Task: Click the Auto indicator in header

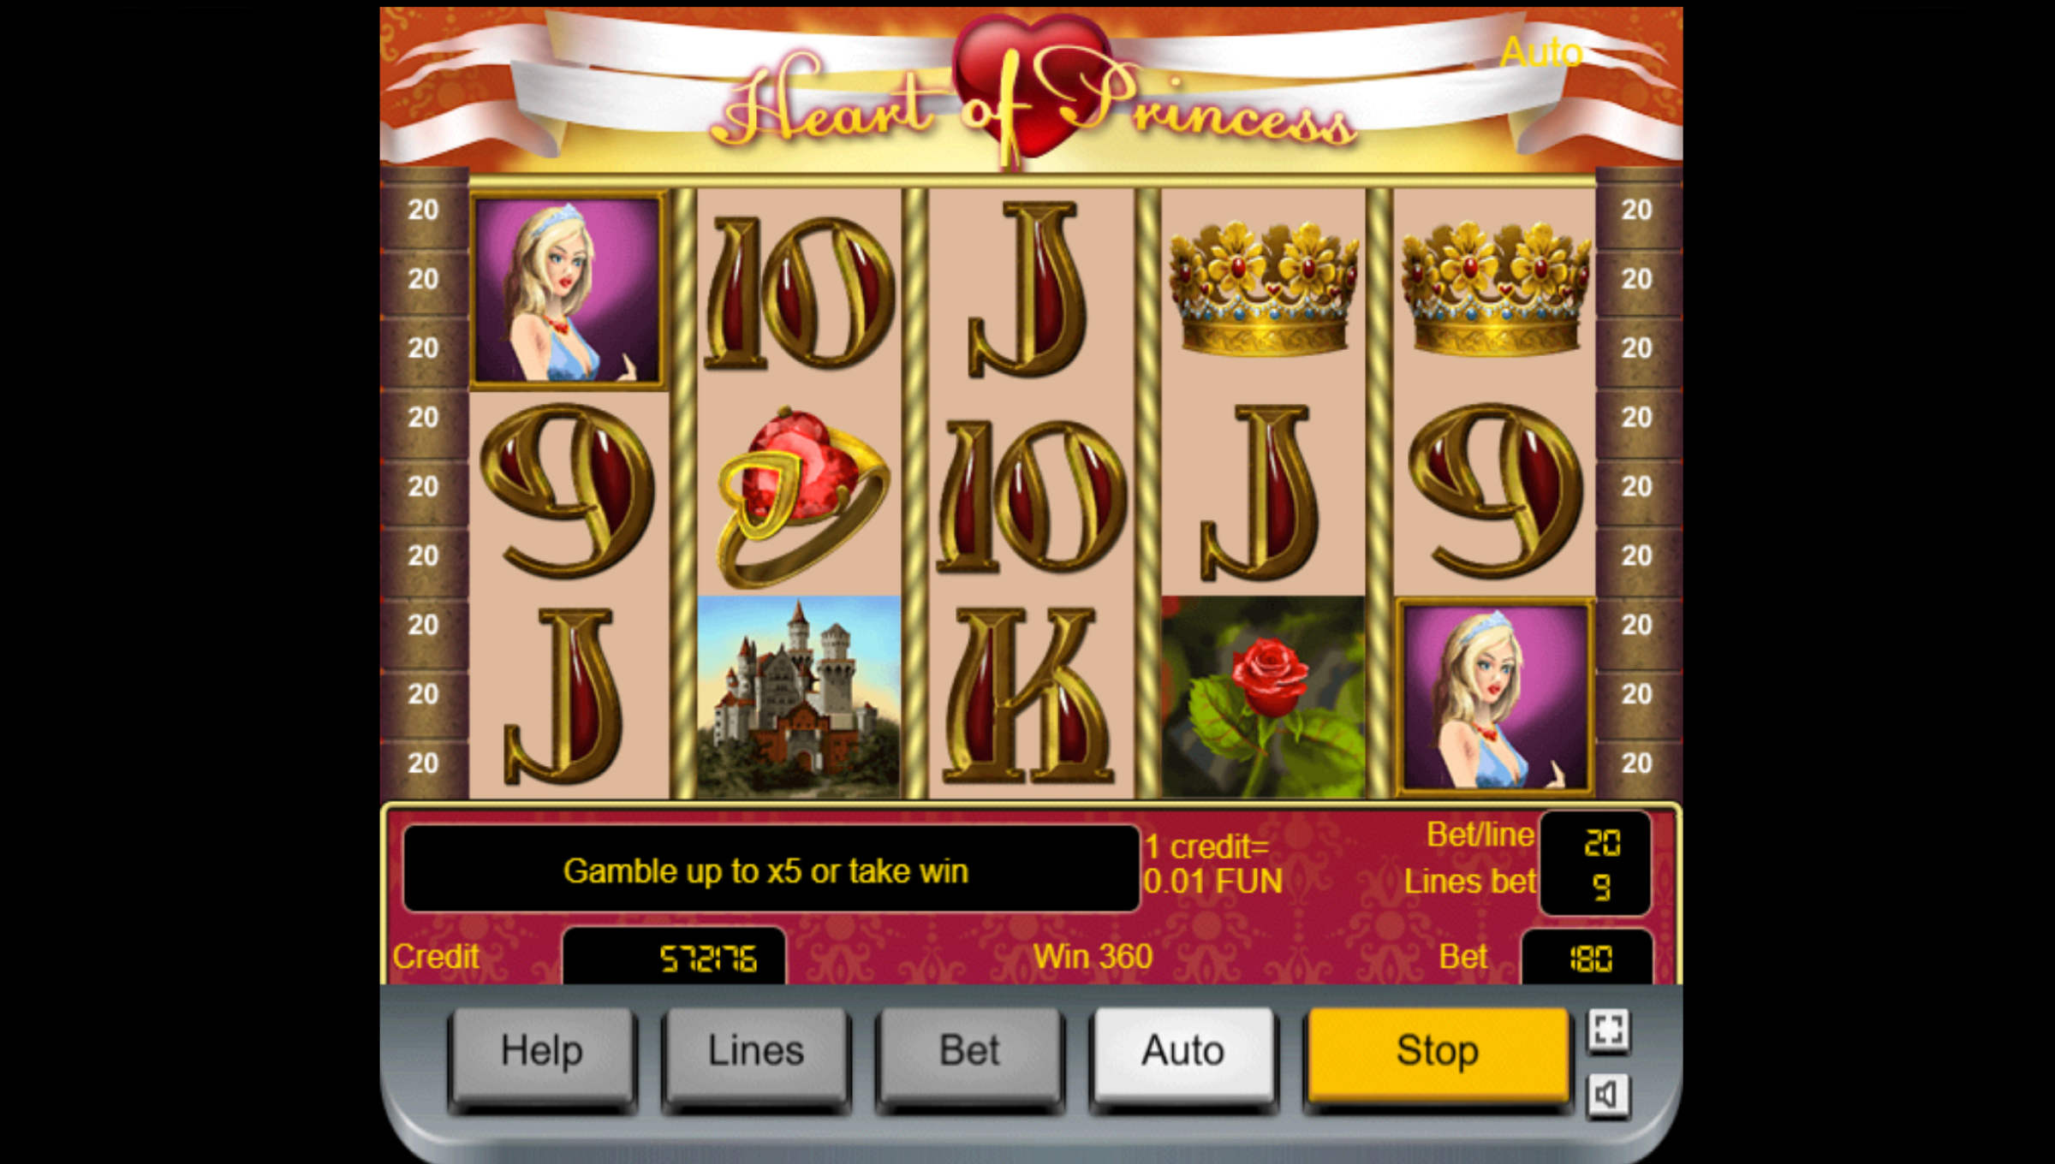Action: (1541, 53)
